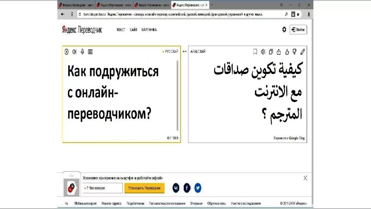Open the browser hamburger menu
Image resolution: width=371 pixels, height=209 pixels.
click(281, 5)
